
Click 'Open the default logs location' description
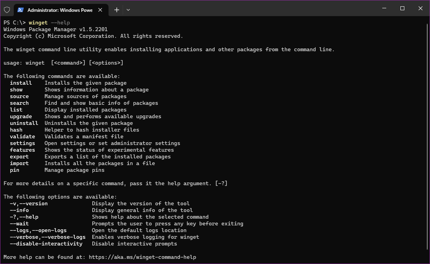click(x=139, y=231)
